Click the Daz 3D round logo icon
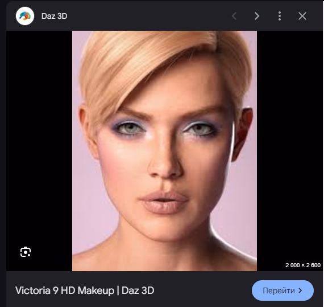This screenshot has height=307, width=324. (25, 16)
